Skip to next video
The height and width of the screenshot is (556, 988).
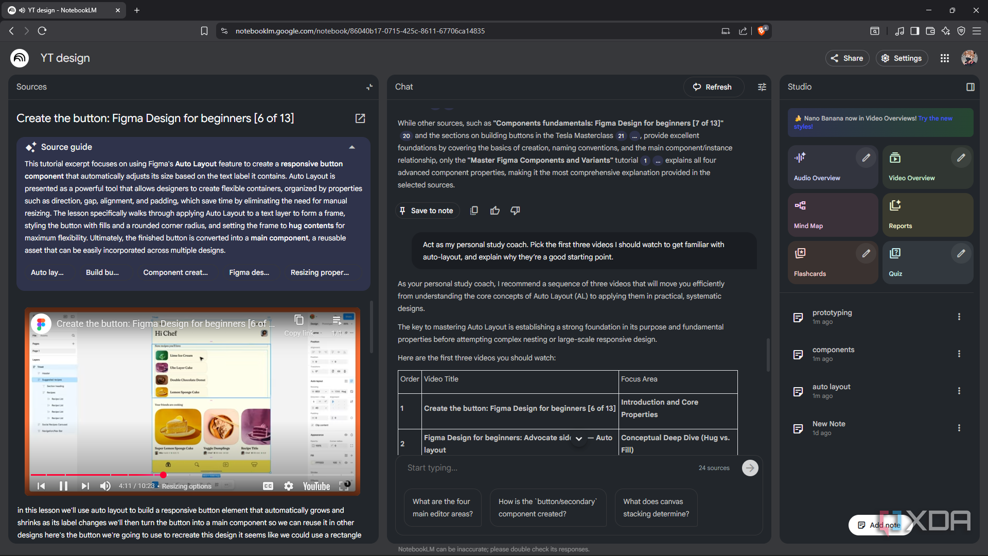[85, 486]
